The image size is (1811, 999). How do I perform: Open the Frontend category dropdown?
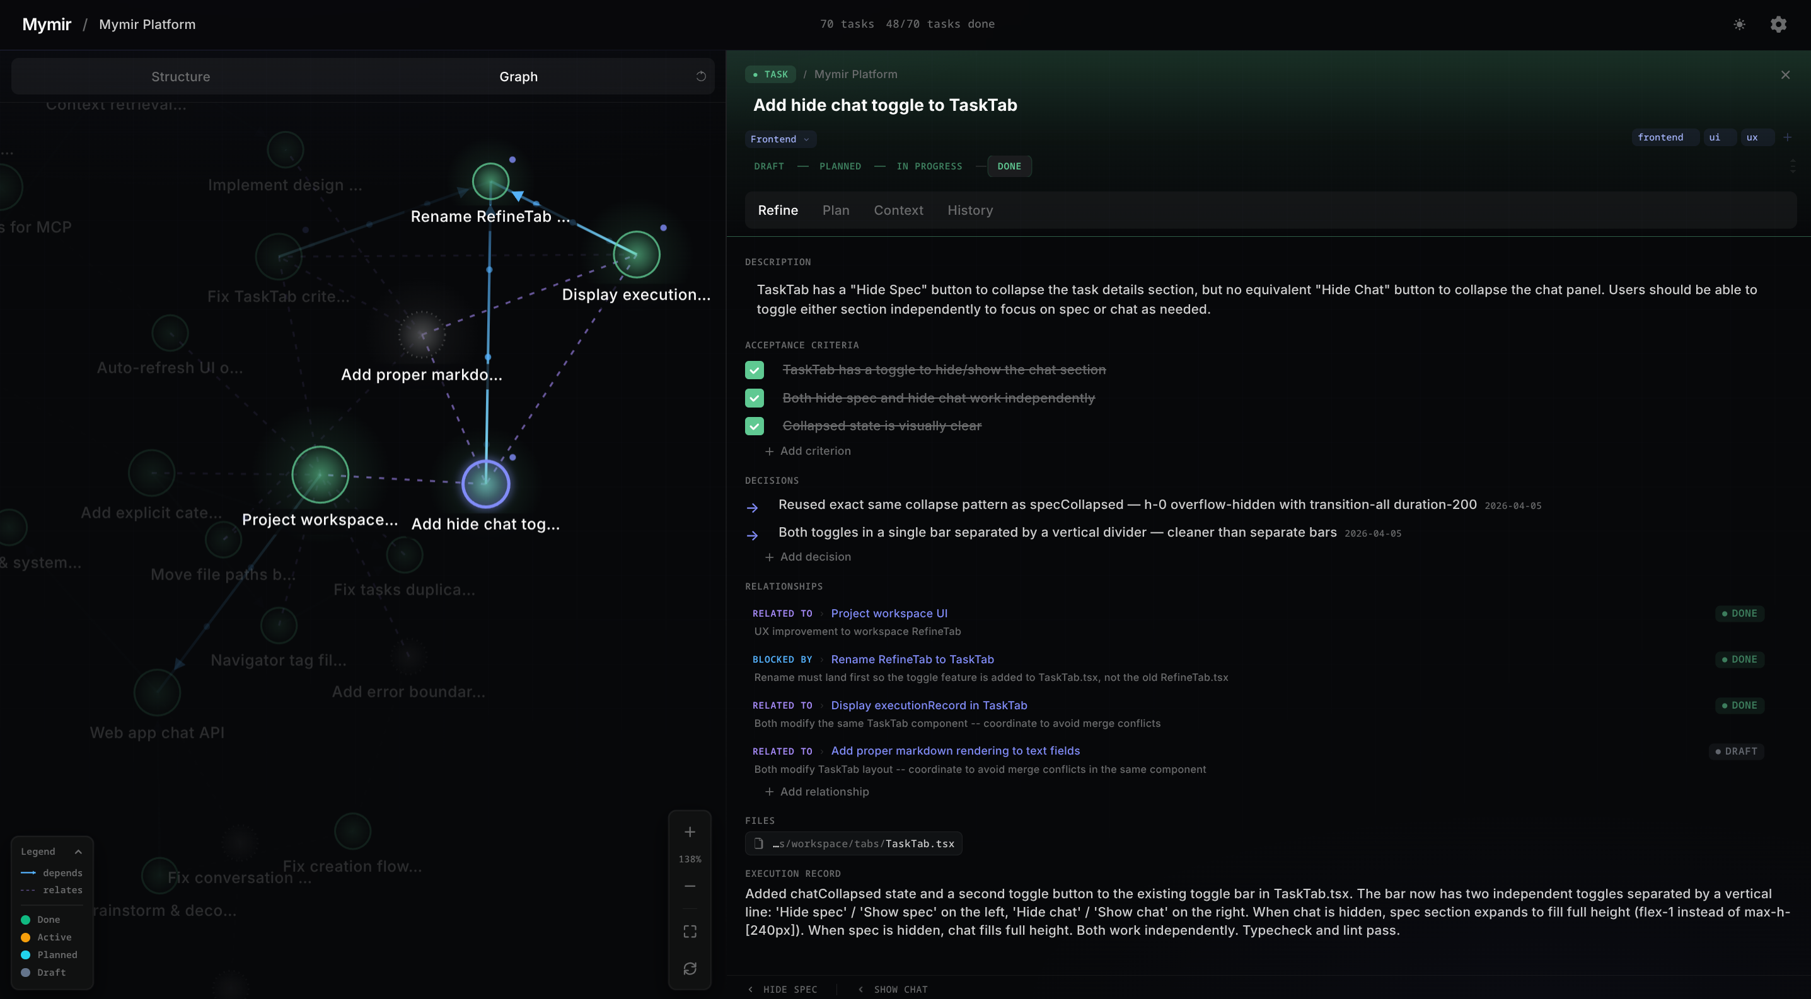point(779,139)
